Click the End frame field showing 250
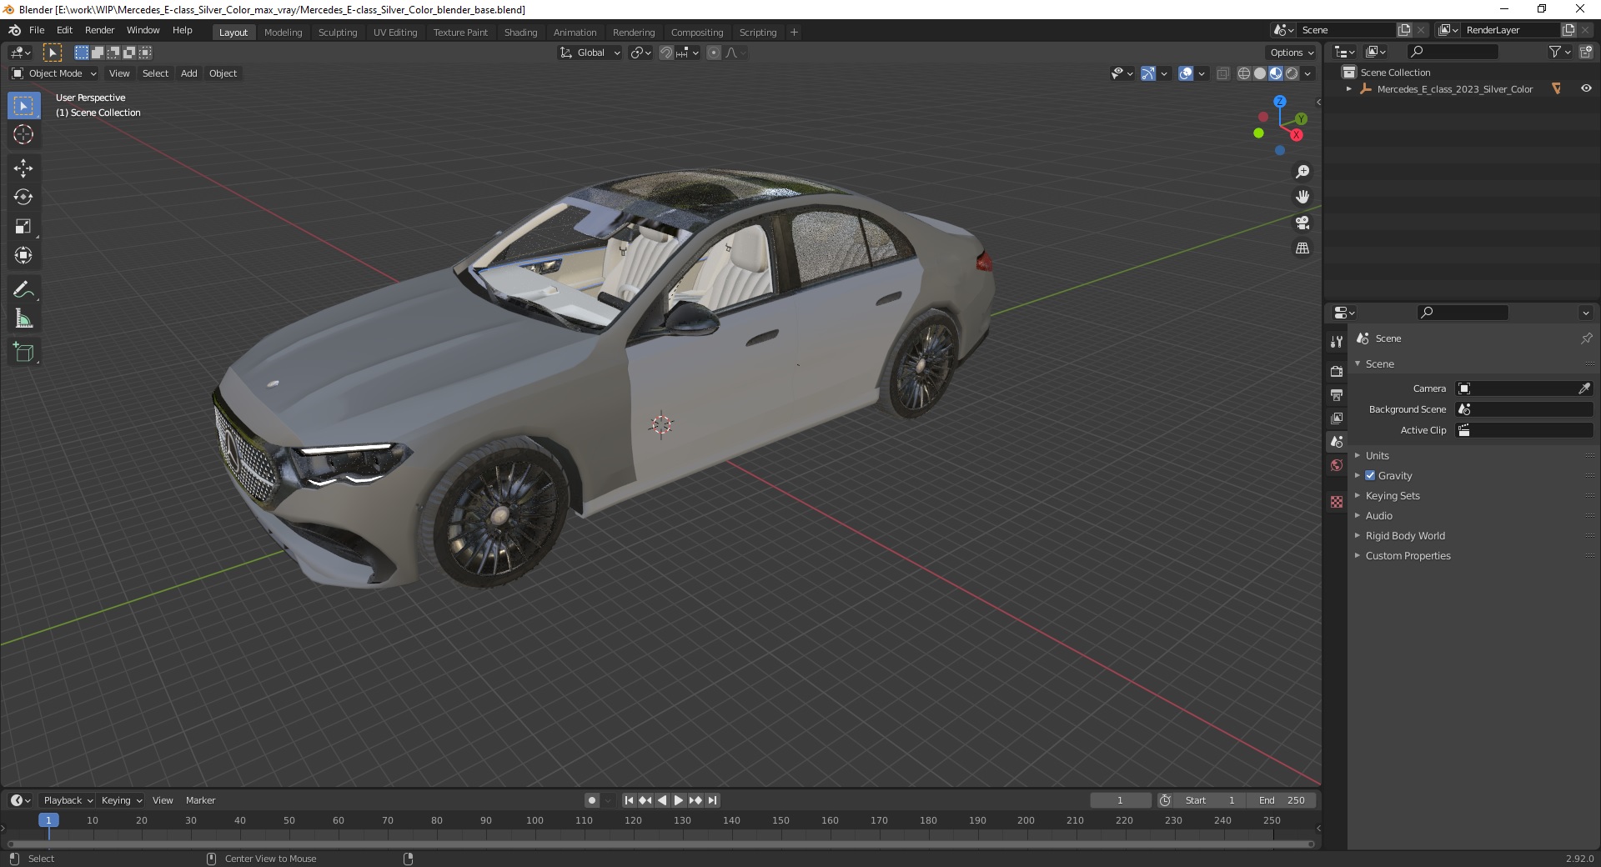The width and height of the screenshot is (1601, 867). pos(1282,800)
